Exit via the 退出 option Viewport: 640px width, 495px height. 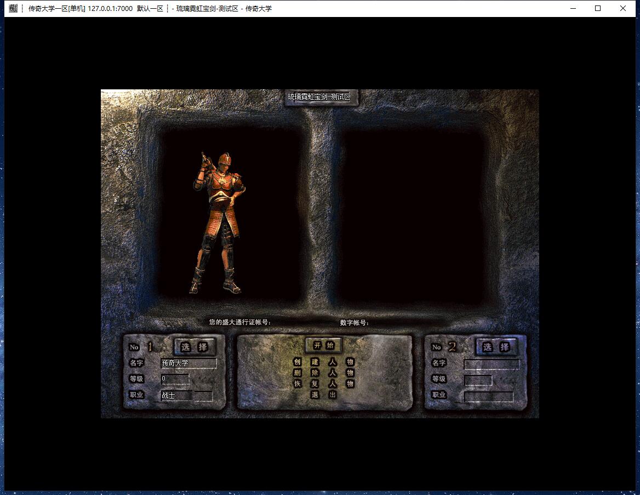point(324,395)
